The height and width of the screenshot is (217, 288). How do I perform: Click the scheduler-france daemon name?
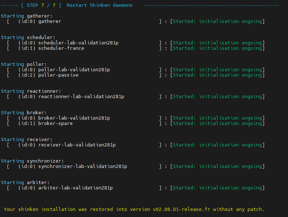pos(61,48)
